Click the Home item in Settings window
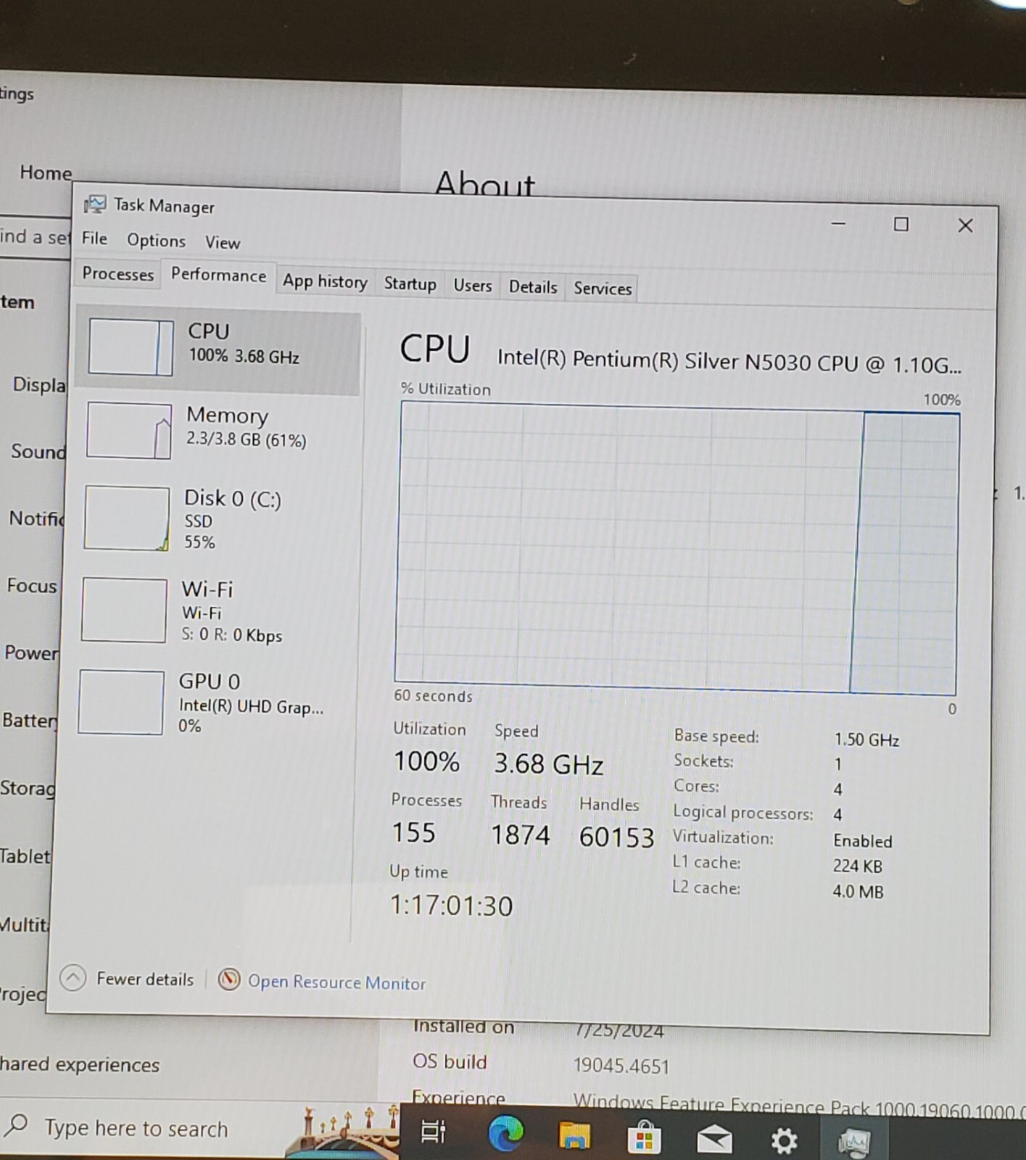 click(x=46, y=173)
